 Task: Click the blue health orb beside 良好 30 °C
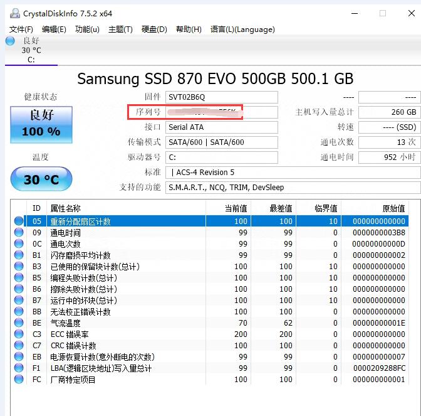(10, 41)
